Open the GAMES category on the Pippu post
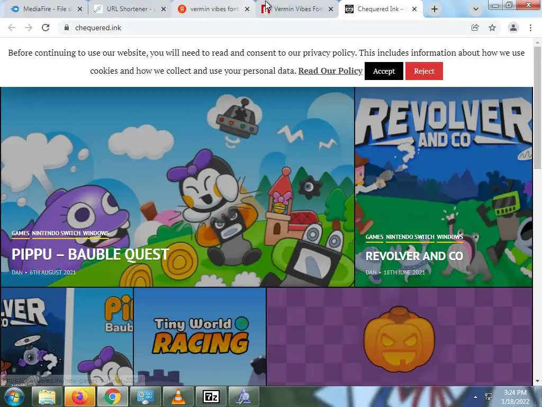The image size is (542, 407). pyautogui.click(x=21, y=233)
